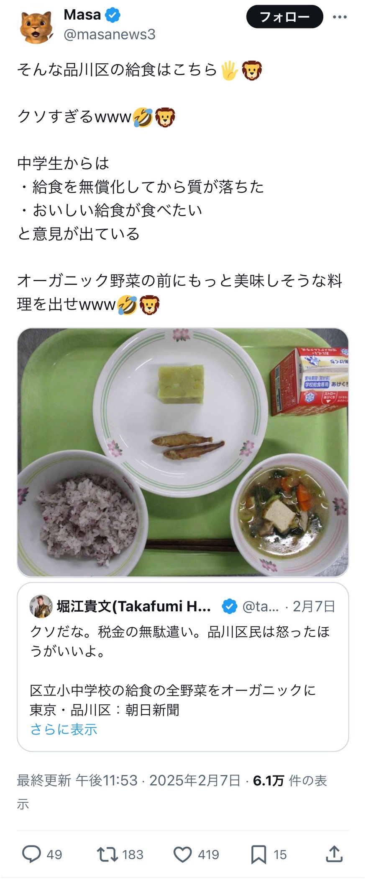Viewport: 366px width, 884px height.
Task: Click the repost arrows icon
Action: [107, 854]
